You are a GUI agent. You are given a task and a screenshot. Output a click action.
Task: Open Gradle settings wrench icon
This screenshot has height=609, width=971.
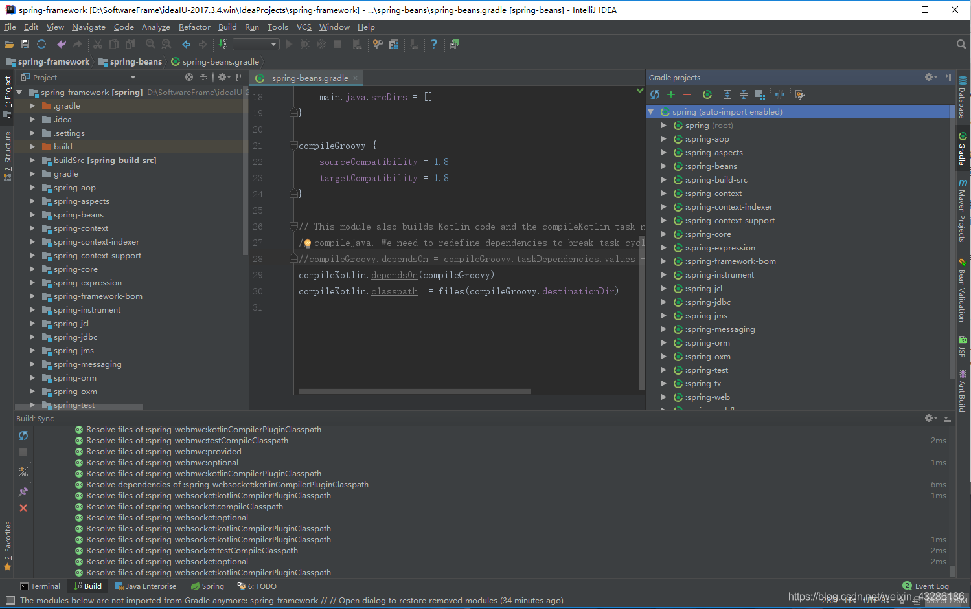click(x=800, y=95)
